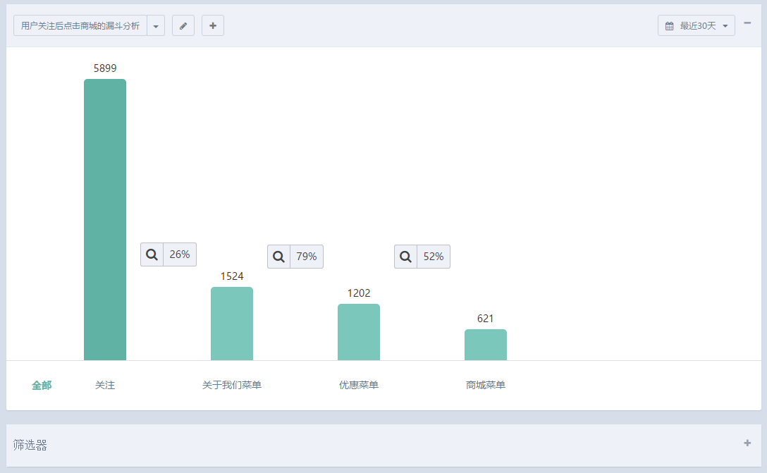Expand the 筛选器 panel with plus icon
Viewport: 767px width, 473px height.
point(747,443)
